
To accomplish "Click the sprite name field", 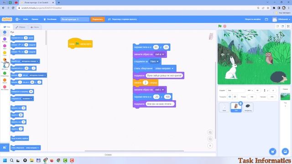I will coord(236,90).
